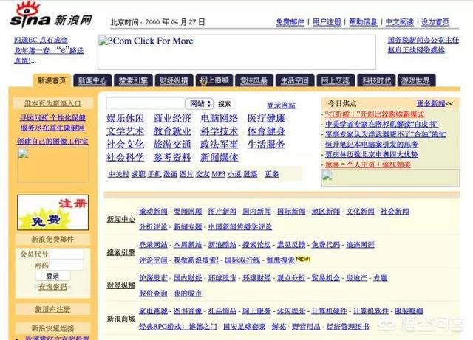Open the 赵启正谈网络媒体 headline link

416,50
